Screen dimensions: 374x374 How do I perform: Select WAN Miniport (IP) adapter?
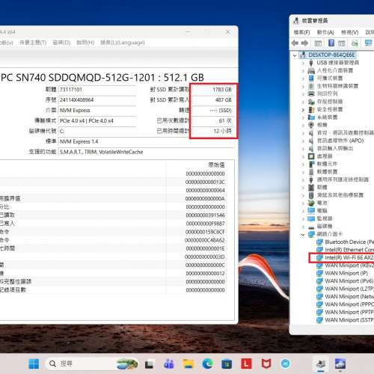pos(346,273)
